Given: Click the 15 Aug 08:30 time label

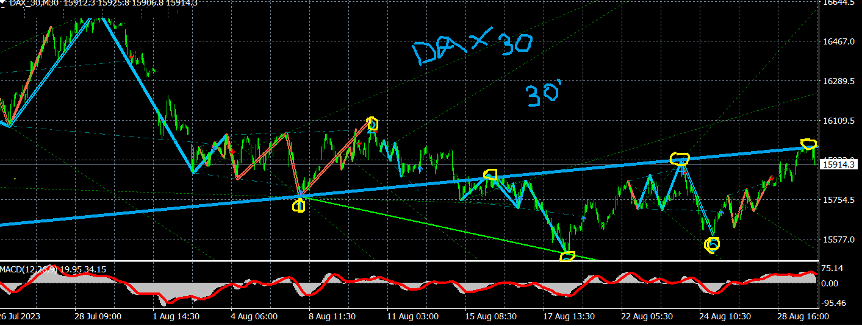Looking at the screenshot, I should pos(492,317).
